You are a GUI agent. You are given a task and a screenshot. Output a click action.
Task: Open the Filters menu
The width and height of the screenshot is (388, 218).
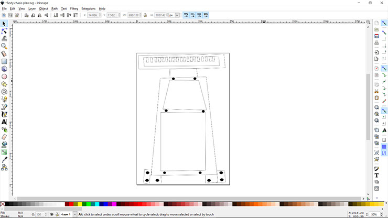tap(74, 9)
